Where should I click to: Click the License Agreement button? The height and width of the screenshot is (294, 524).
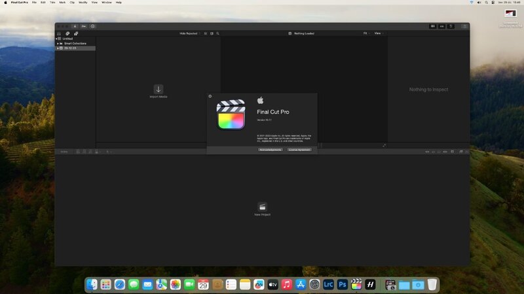point(299,150)
